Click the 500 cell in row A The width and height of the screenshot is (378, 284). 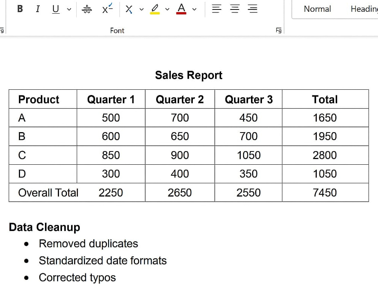111,118
